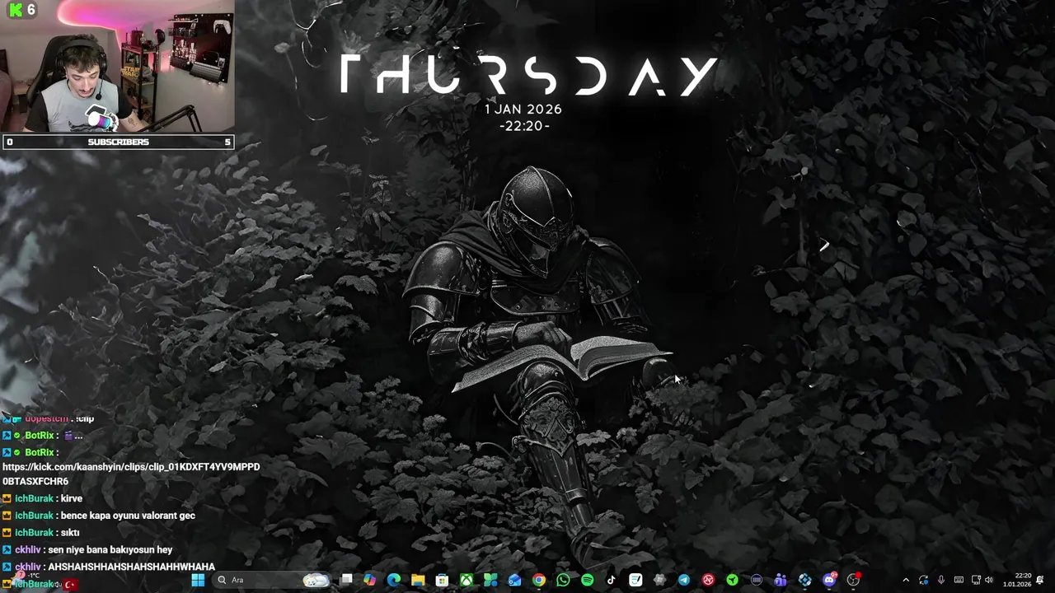Open Task View from taskbar
The image size is (1055, 593).
point(346,580)
